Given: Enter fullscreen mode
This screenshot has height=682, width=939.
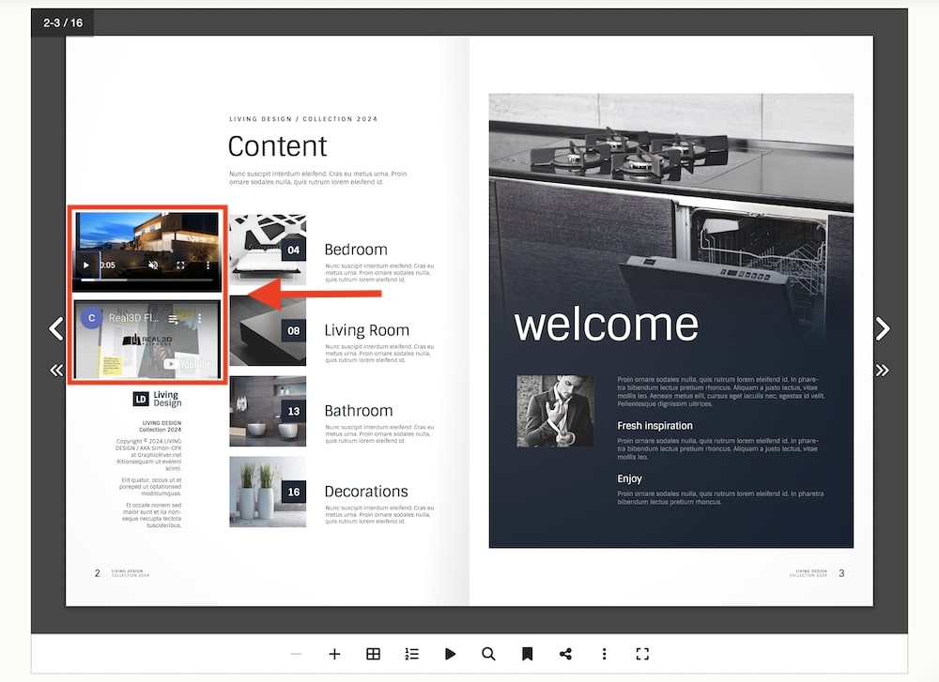Looking at the screenshot, I should coord(642,654).
